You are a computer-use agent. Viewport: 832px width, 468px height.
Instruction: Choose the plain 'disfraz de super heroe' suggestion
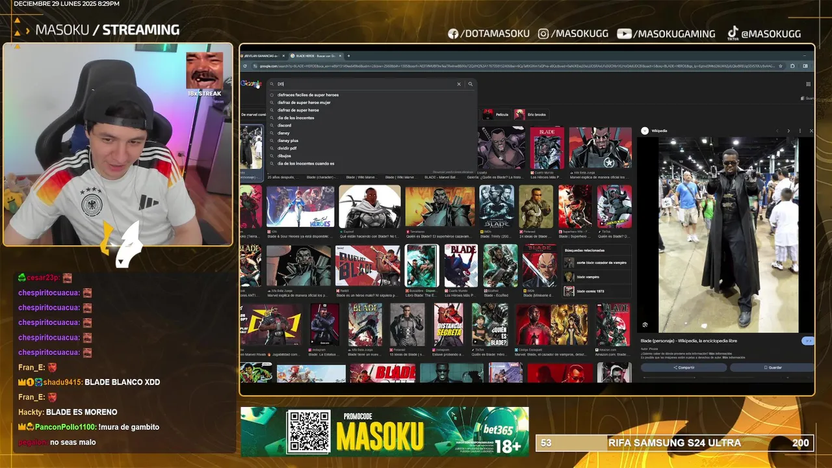298,110
